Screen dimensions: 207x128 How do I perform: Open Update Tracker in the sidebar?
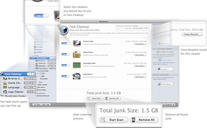click(x=42, y=85)
